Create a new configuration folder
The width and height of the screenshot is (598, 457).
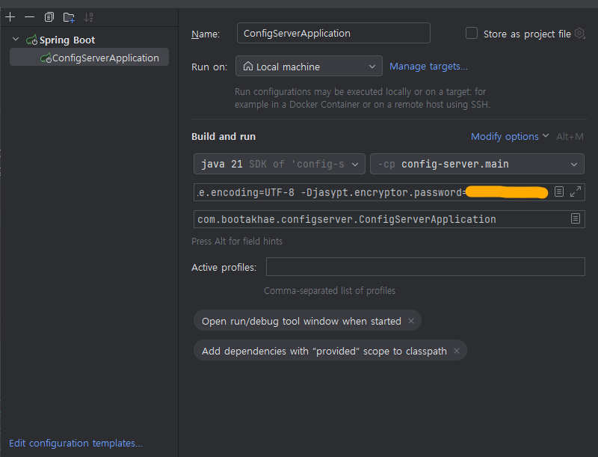pyautogui.click(x=69, y=16)
